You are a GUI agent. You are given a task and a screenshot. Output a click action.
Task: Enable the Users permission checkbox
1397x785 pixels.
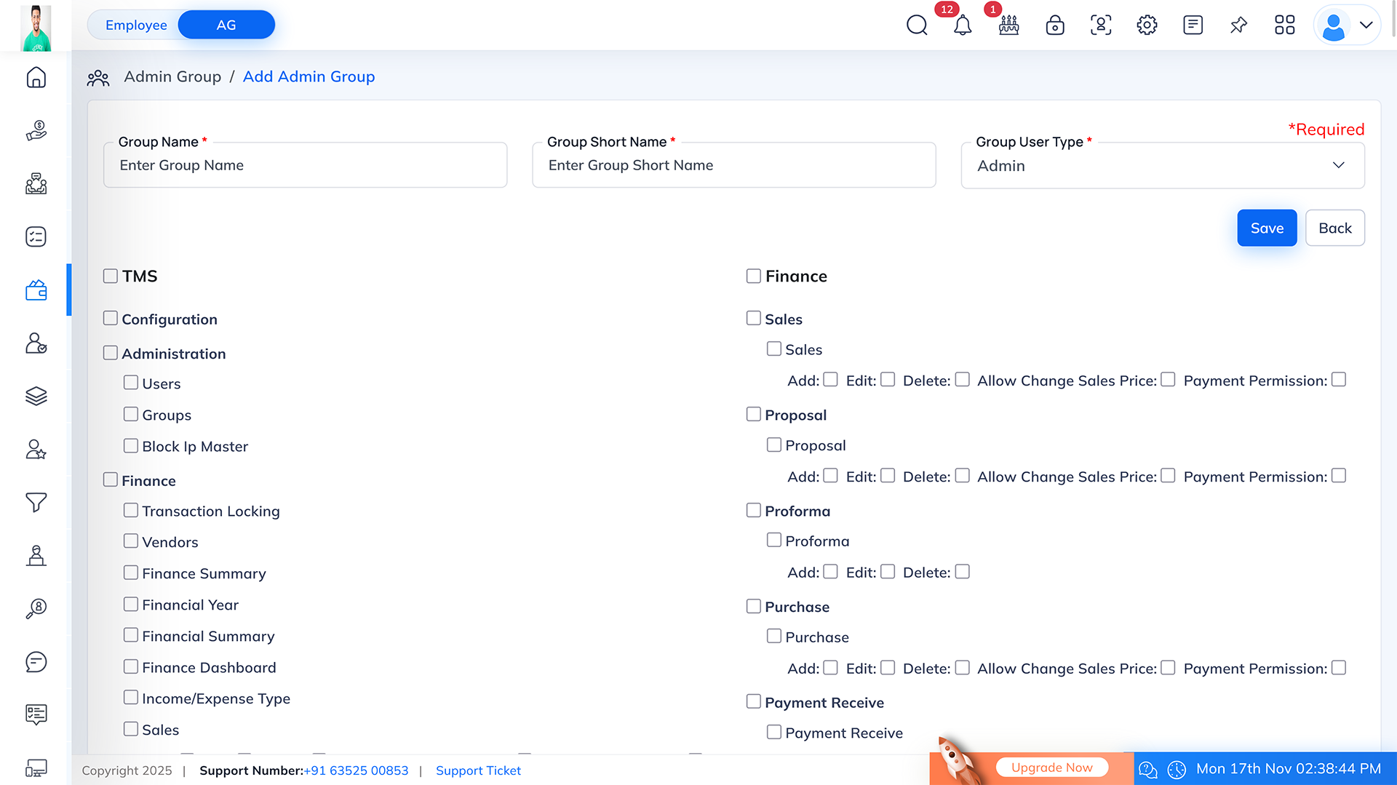coord(131,383)
